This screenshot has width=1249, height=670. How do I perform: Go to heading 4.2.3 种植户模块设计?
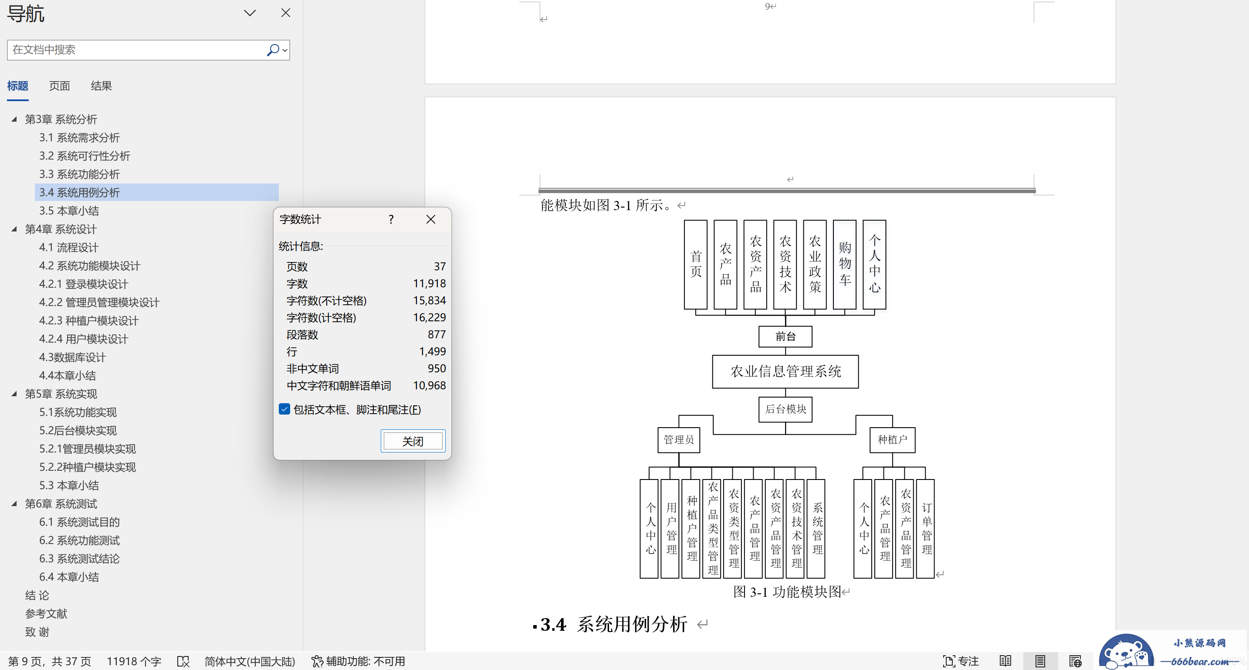(89, 321)
